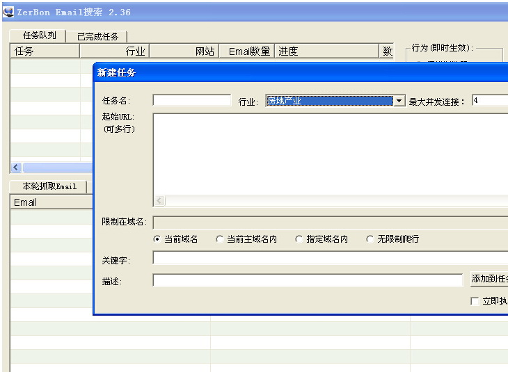Viewport: 508px width, 372px height.
Task: Click the Email column header in lower list
Action: (51, 202)
